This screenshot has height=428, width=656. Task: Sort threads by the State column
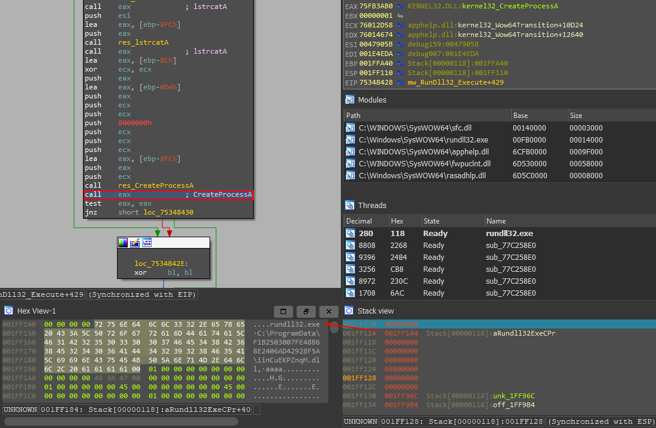[452, 221]
